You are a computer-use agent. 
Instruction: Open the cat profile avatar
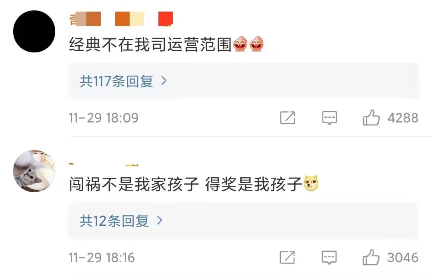[x=34, y=171]
